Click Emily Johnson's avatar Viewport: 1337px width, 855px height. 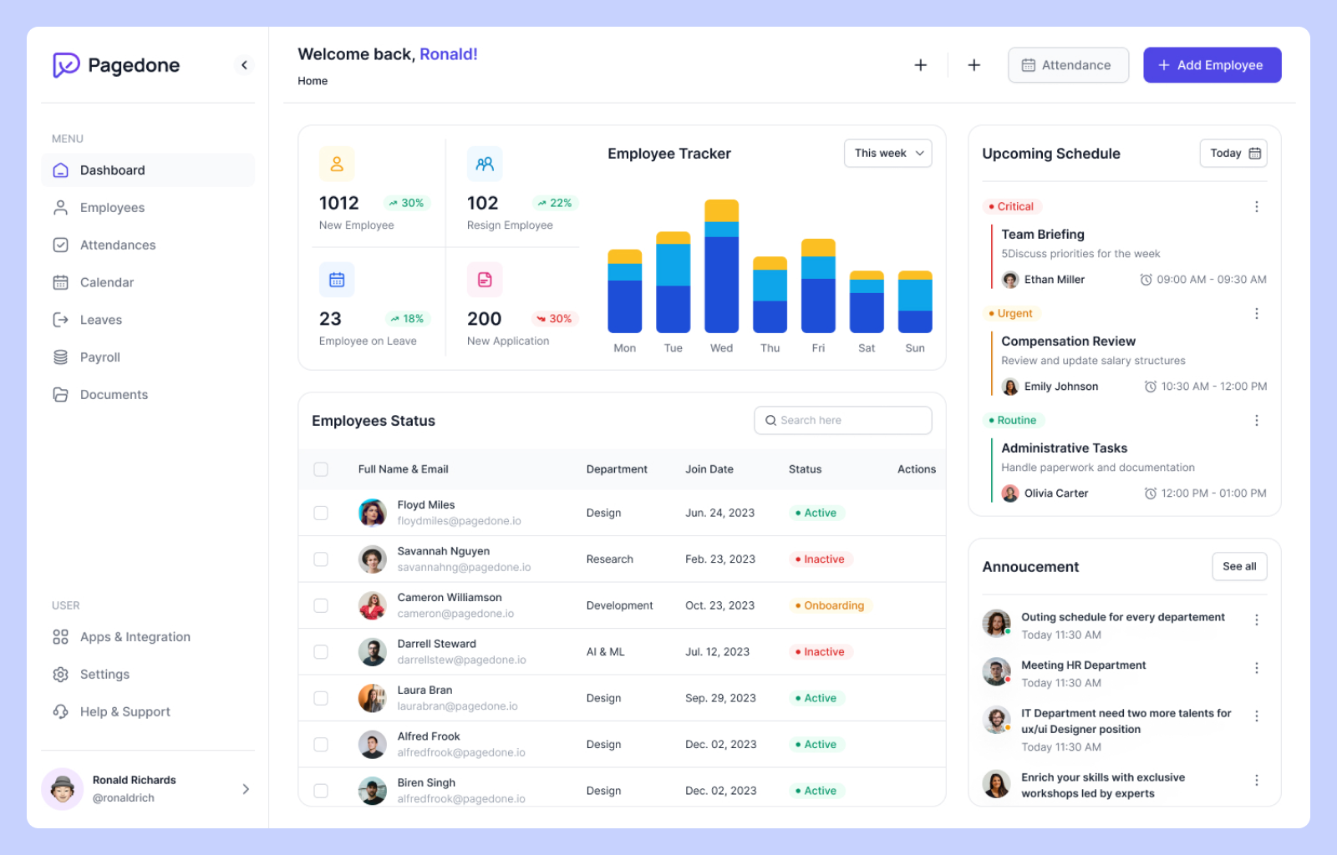coord(1010,387)
